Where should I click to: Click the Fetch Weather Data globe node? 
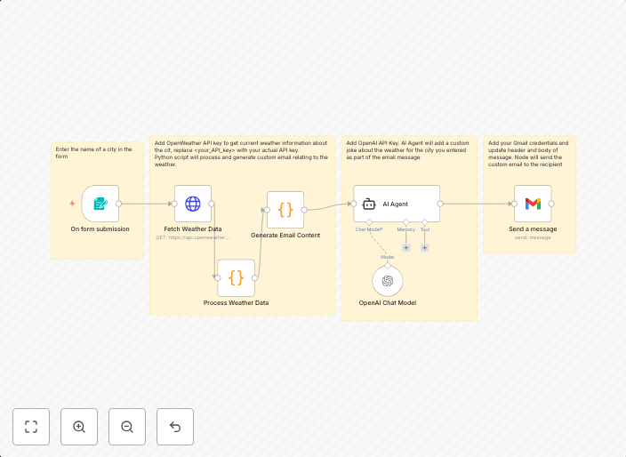click(192, 204)
